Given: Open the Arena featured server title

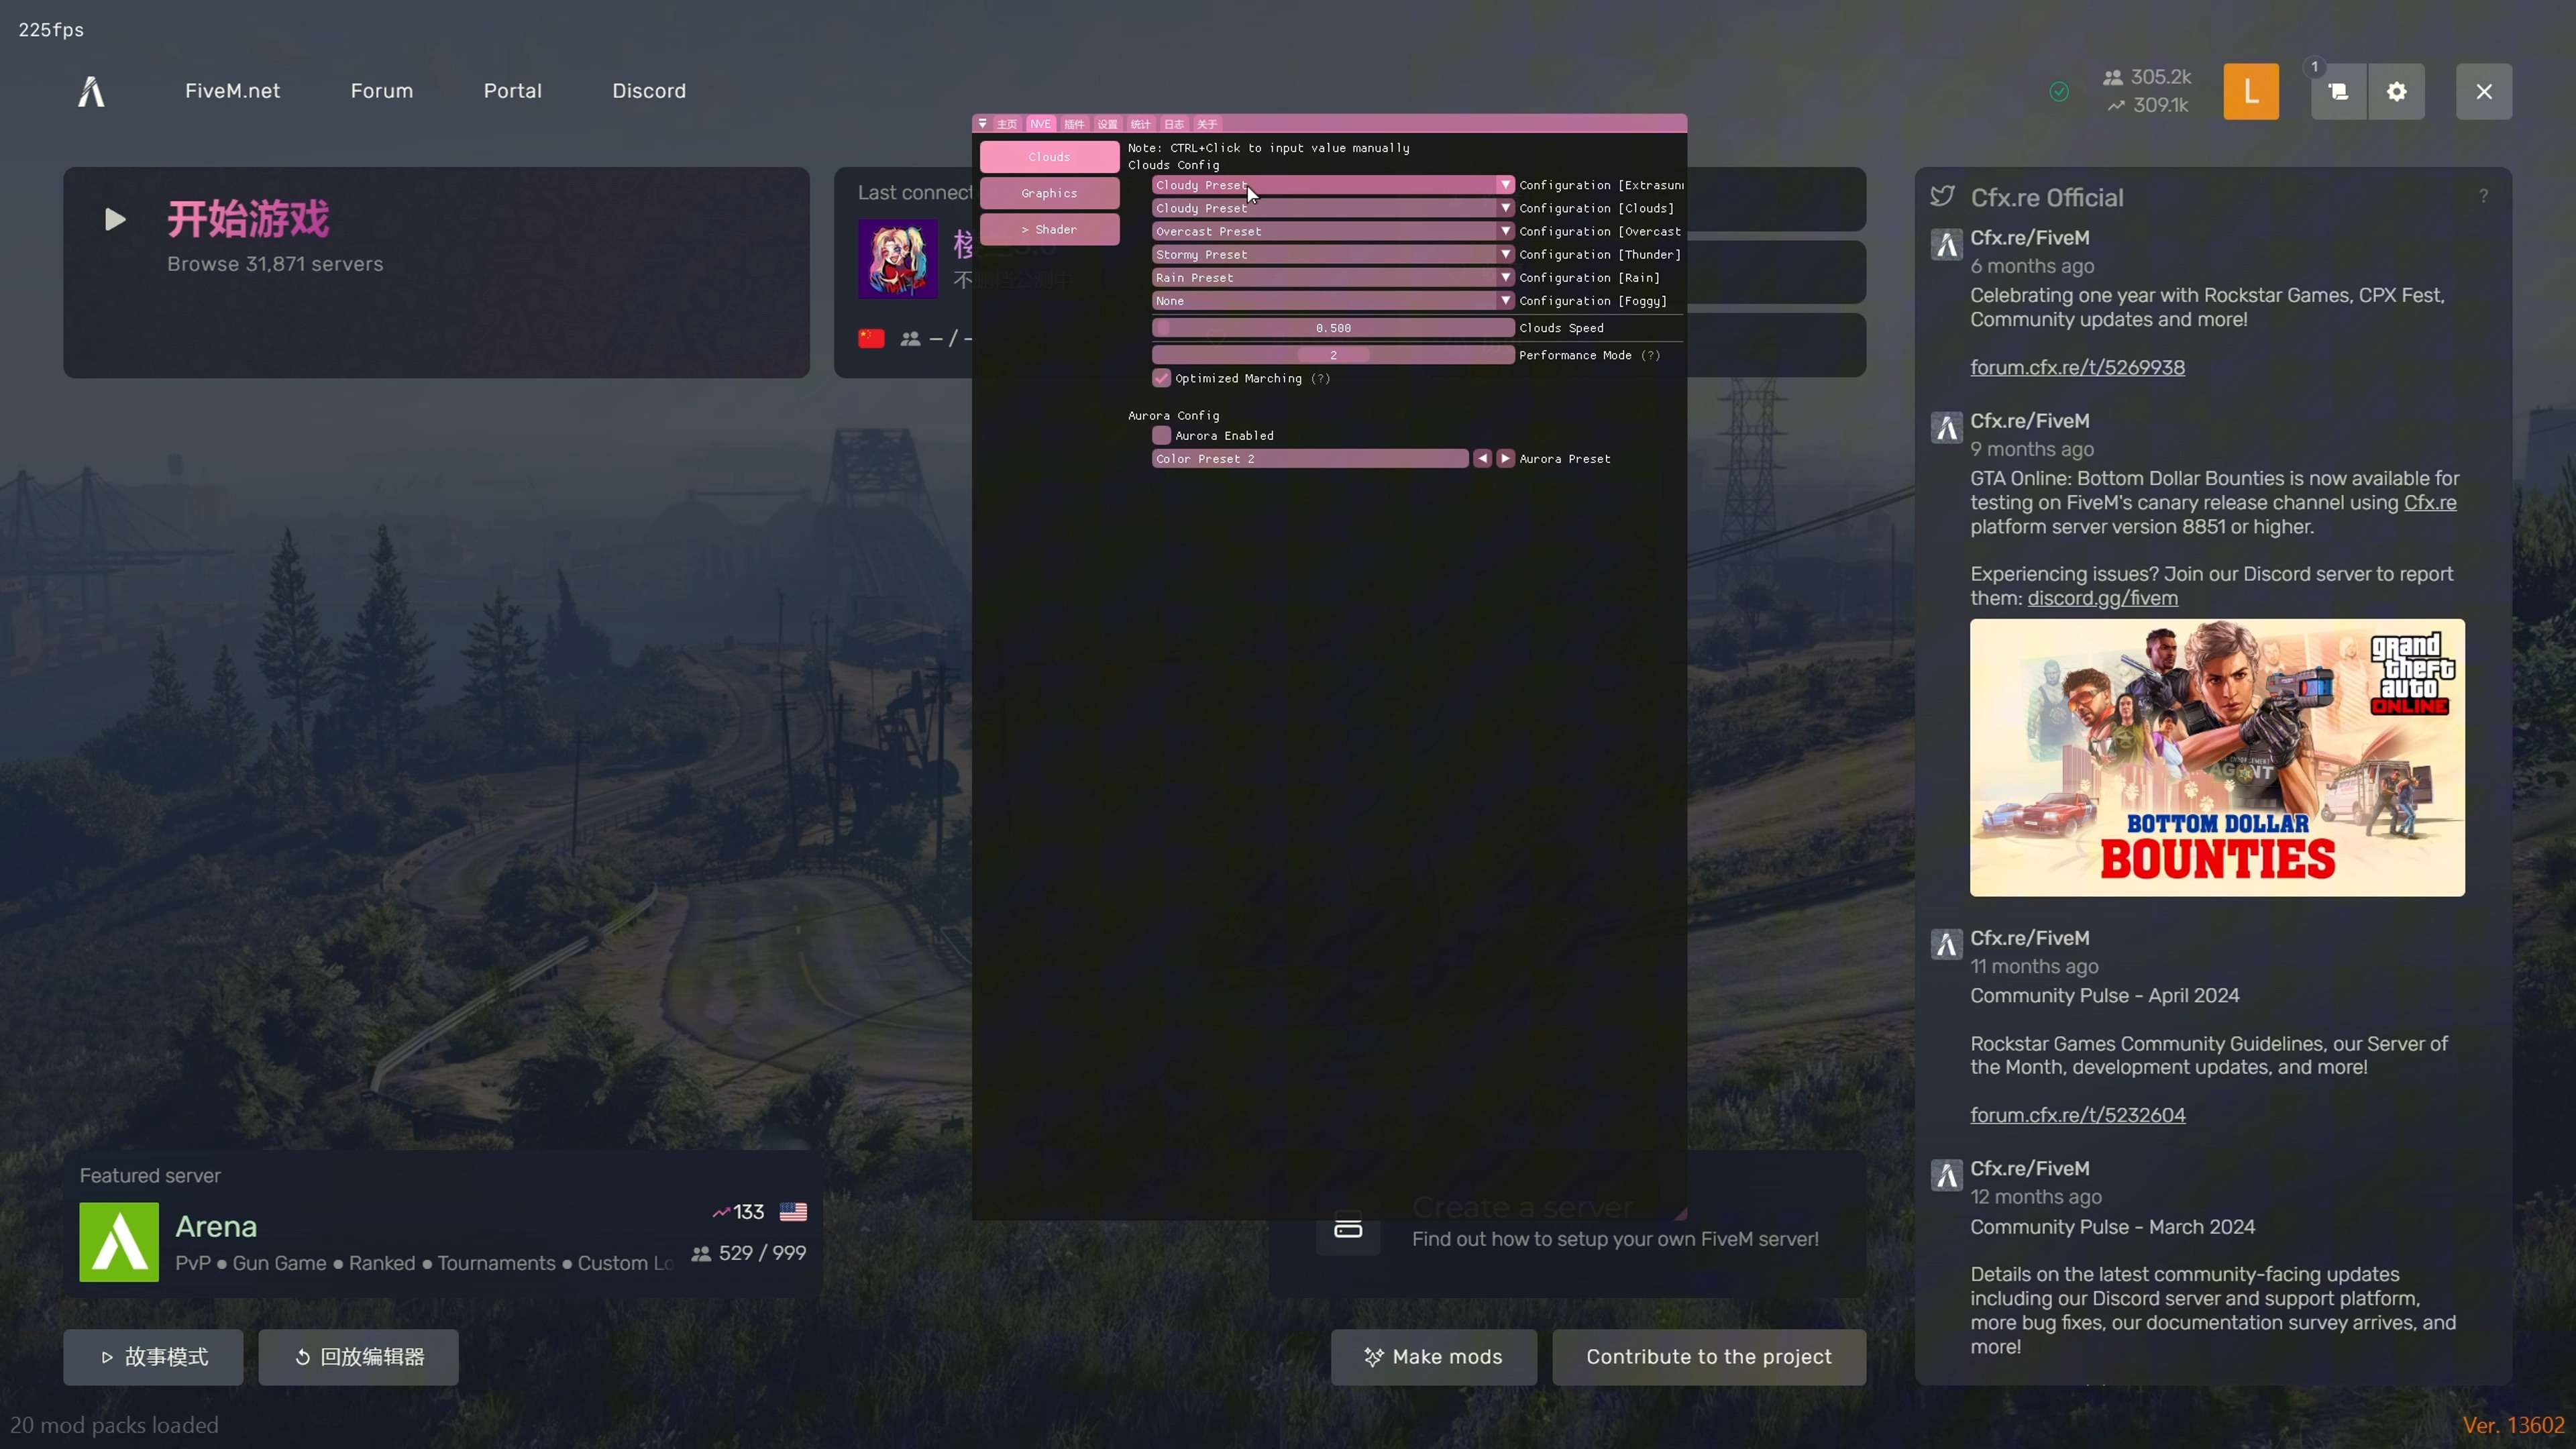Looking at the screenshot, I should [x=216, y=1226].
